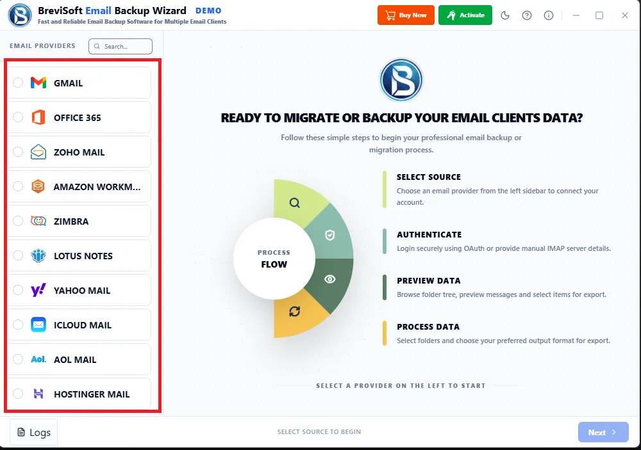
Task: Click the refresh segment in process flow
Action: click(x=295, y=312)
